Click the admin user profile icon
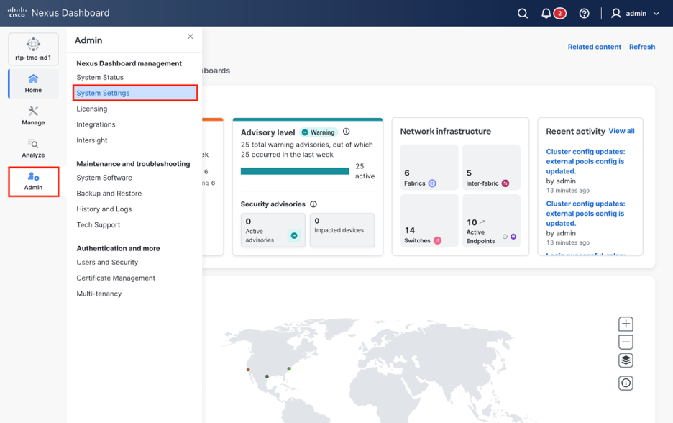The height and width of the screenshot is (423, 673). point(616,14)
